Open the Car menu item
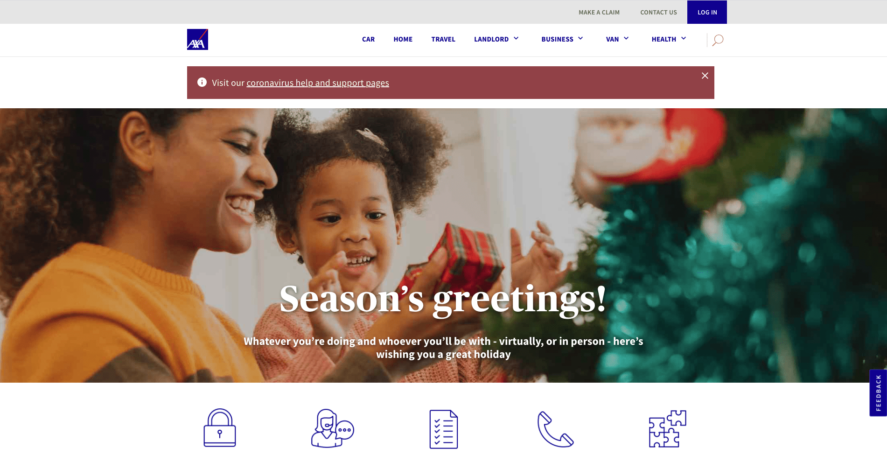The image size is (887, 455). [368, 39]
